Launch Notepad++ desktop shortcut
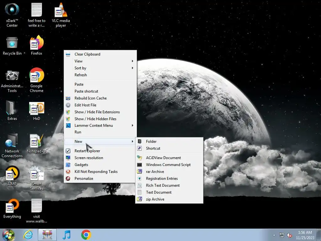The width and height of the screenshot is (321, 241). [x=37, y=143]
